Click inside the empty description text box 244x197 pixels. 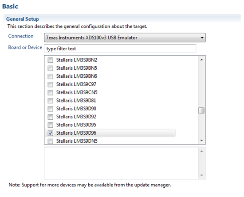click(122, 163)
